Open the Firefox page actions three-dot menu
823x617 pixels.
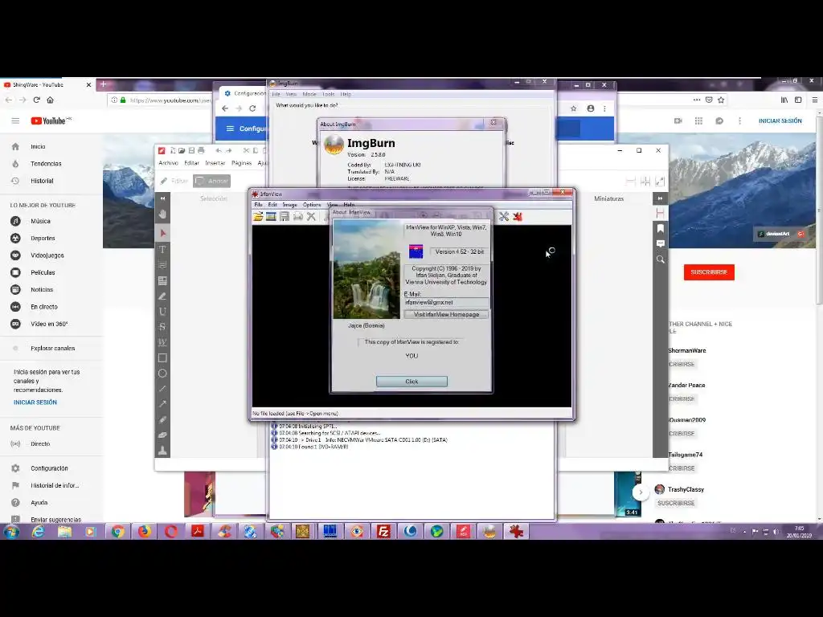tap(697, 100)
